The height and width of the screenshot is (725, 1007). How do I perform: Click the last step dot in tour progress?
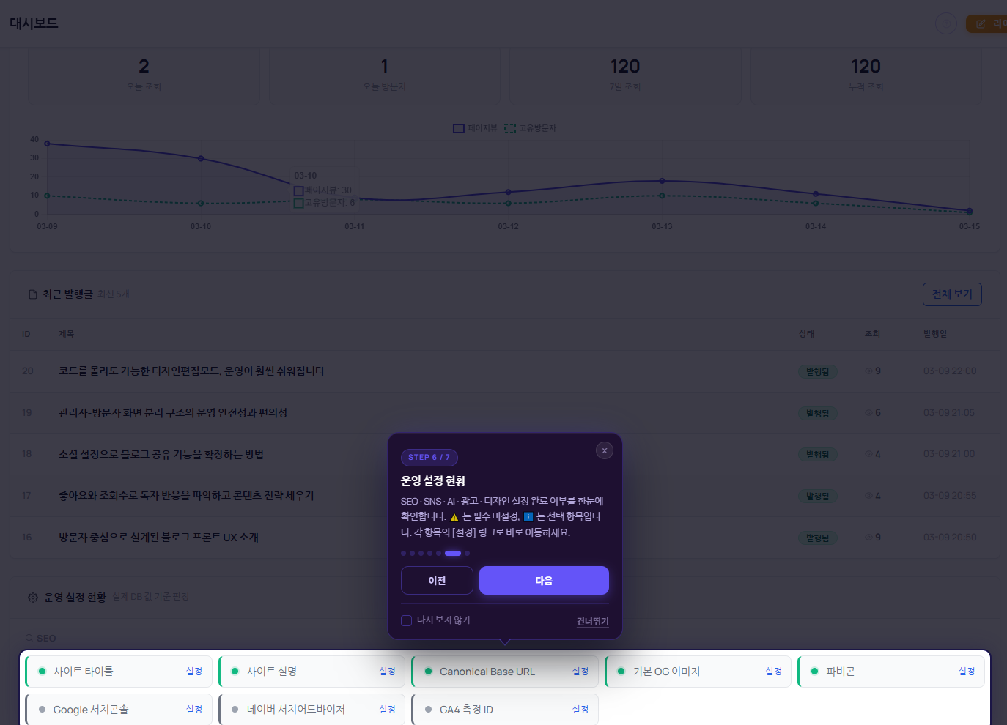467,554
